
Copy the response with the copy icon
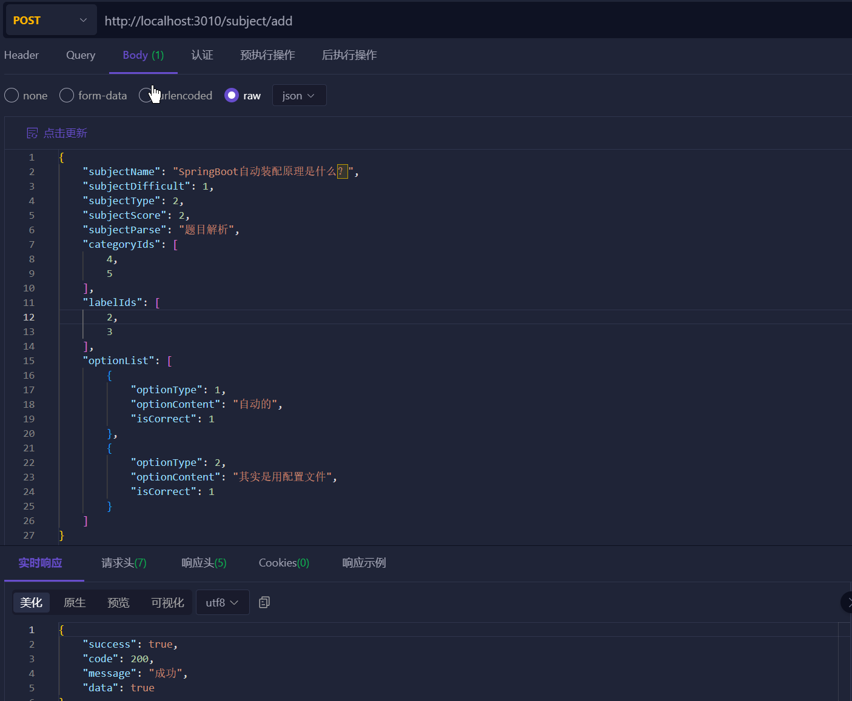tap(264, 602)
